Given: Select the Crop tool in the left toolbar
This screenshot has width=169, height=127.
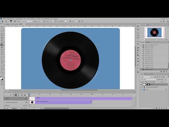Looking at the screenshot, I should pos(2,36).
